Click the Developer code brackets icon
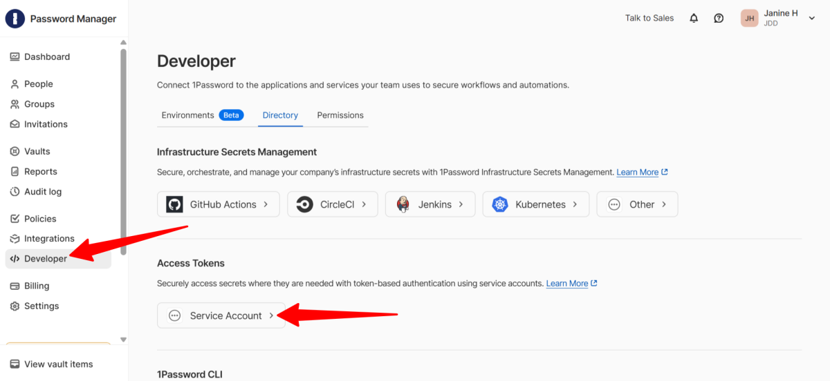 click(15, 259)
